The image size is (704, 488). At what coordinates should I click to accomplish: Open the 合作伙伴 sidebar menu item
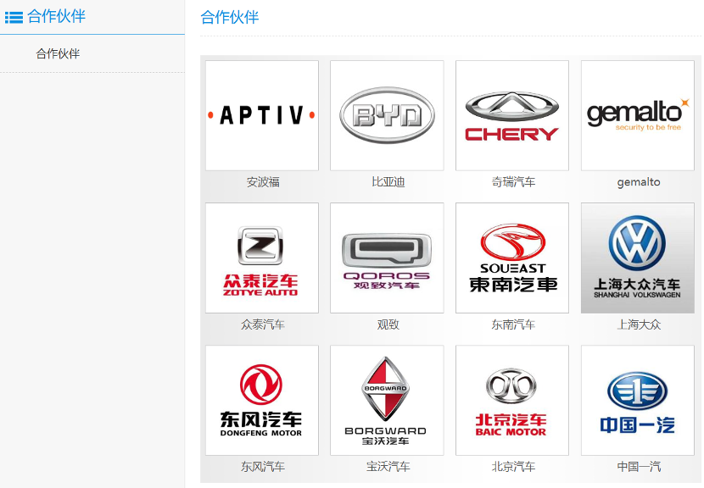click(58, 54)
